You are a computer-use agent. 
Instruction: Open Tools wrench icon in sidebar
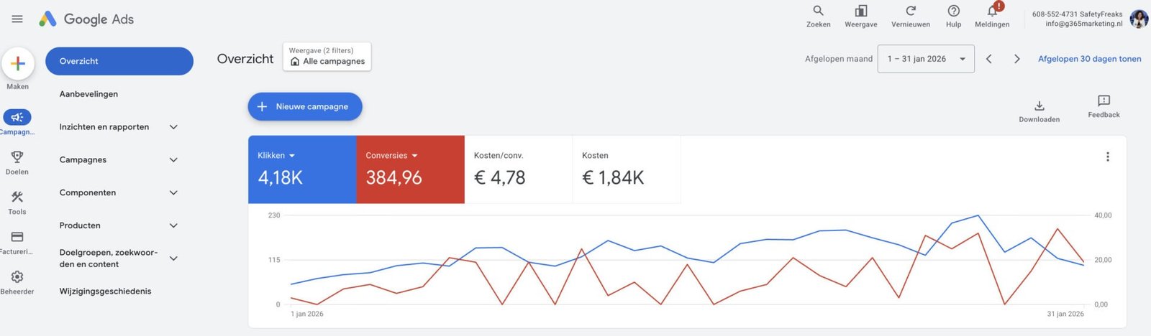17,197
